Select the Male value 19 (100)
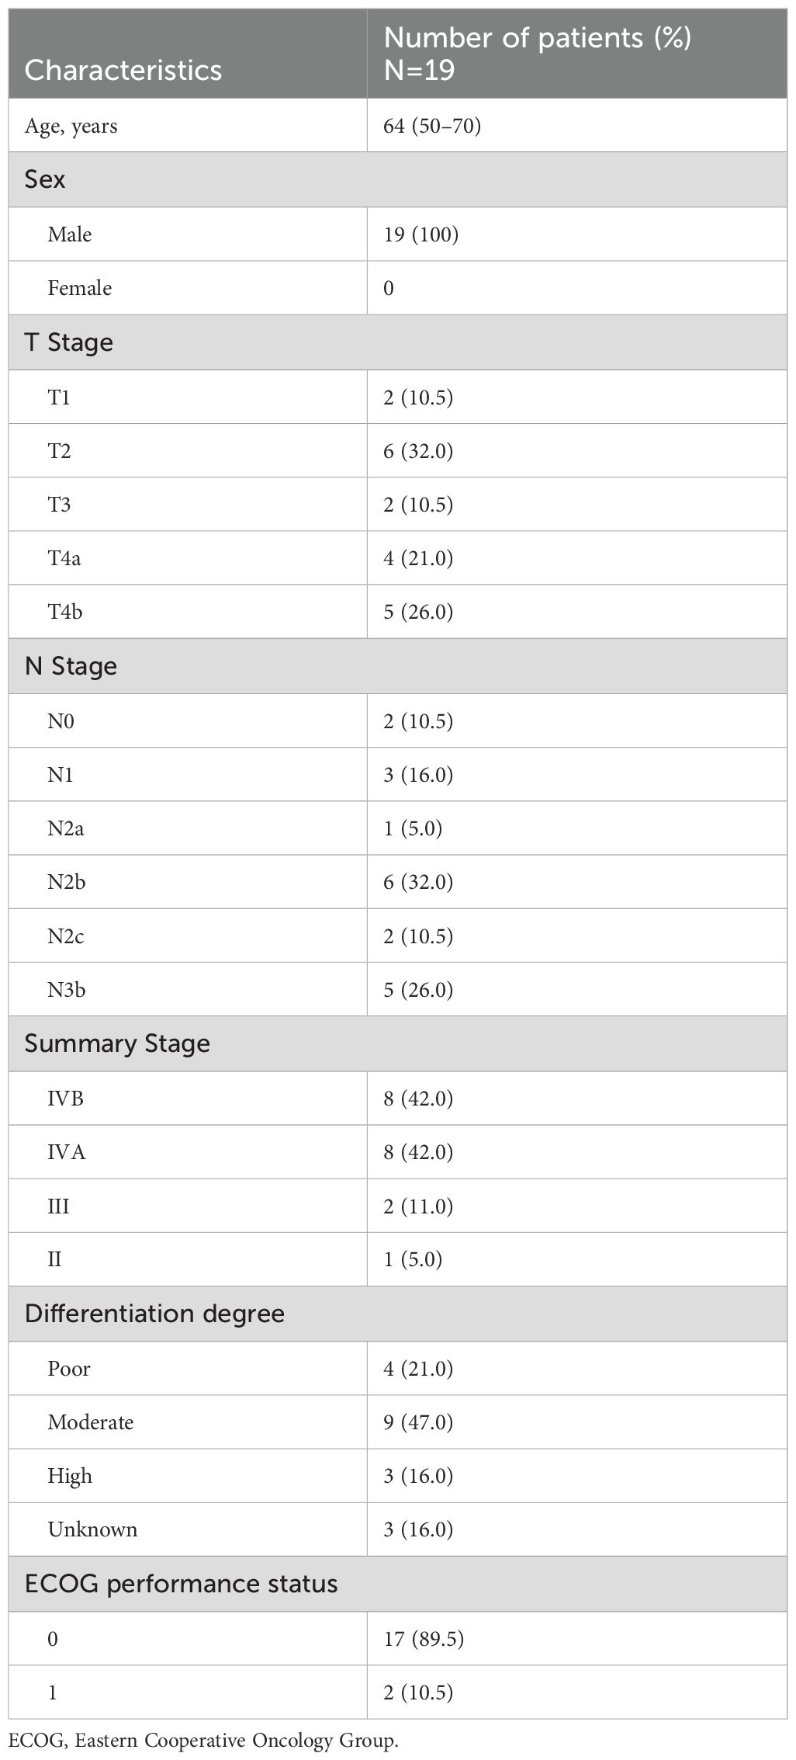This screenshot has width=796, height=1760. point(420,234)
